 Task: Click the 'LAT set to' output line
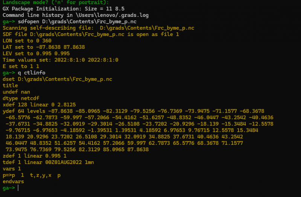pos(43,47)
